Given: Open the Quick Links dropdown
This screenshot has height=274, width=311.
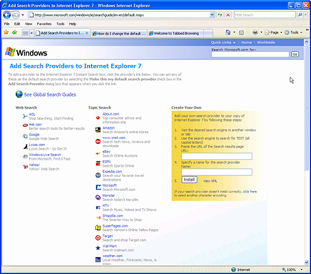Looking at the screenshot, I should (223, 42).
